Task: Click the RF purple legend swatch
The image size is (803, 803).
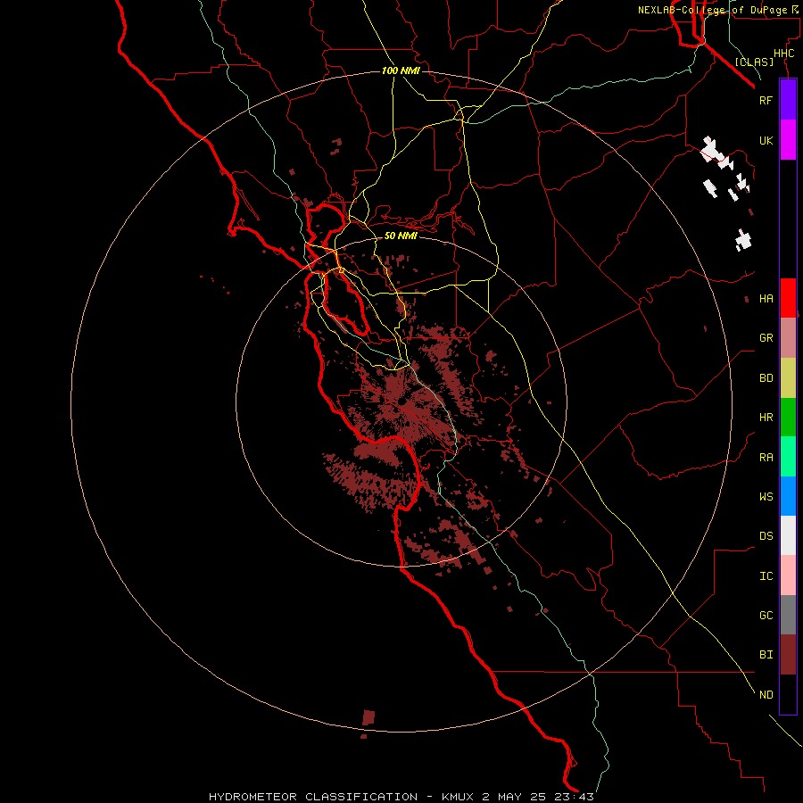Action: (x=788, y=100)
